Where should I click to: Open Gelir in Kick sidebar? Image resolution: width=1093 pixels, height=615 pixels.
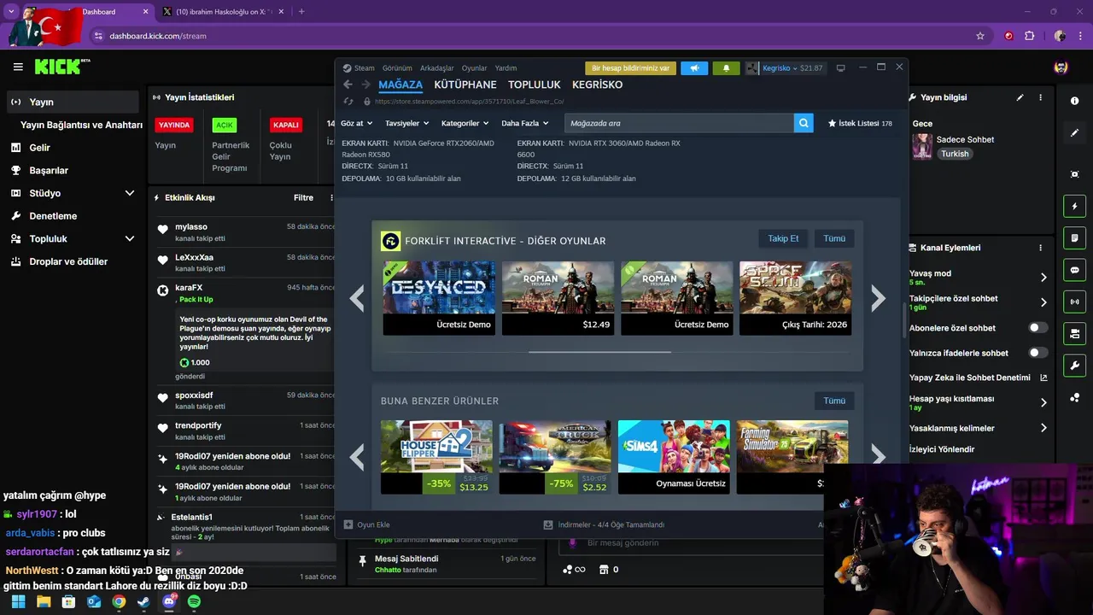tap(39, 148)
